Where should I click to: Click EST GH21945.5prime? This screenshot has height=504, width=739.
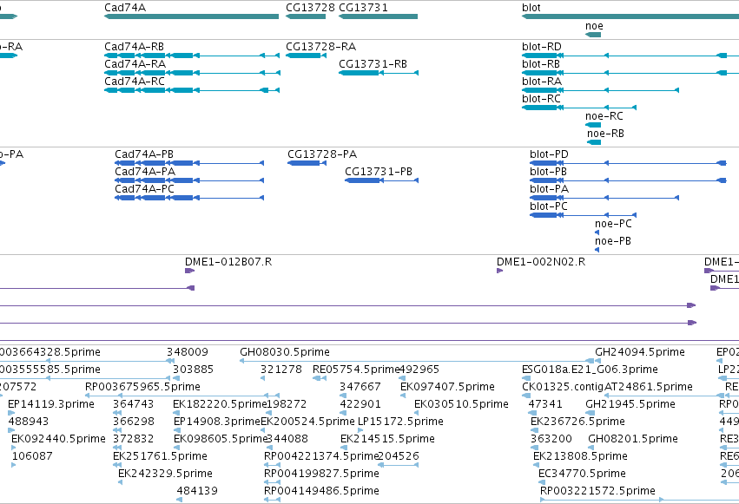click(630, 404)
